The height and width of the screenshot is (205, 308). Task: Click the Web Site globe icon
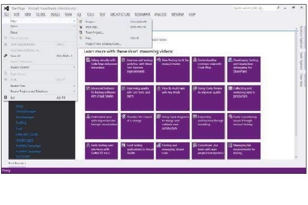(81, 27)
